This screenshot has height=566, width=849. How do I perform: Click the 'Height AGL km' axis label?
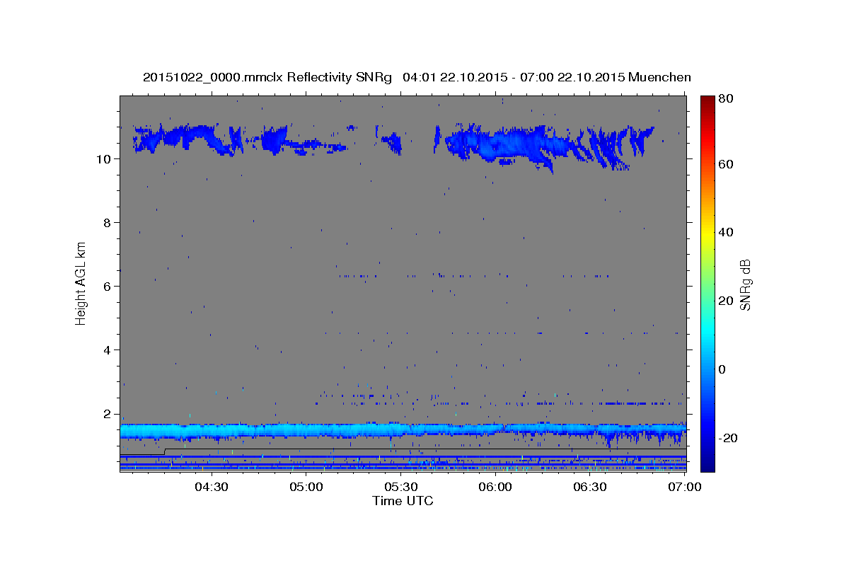[81, 284]
